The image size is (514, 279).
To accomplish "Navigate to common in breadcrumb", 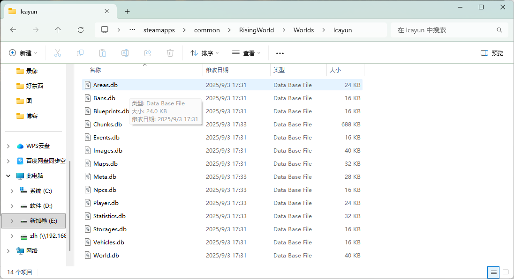I will (207, 30).
